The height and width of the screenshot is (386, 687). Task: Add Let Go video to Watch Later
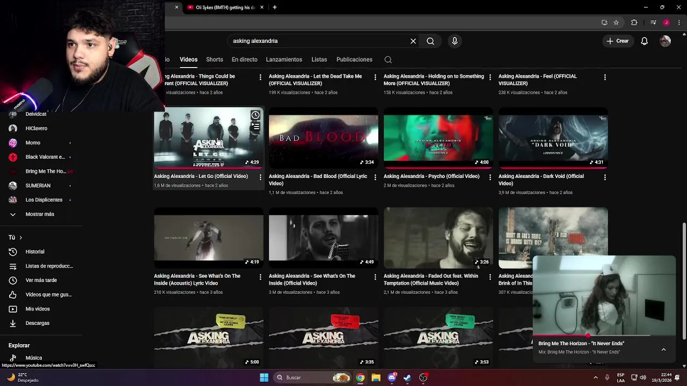pyautogui.click(x=255, y=115)
